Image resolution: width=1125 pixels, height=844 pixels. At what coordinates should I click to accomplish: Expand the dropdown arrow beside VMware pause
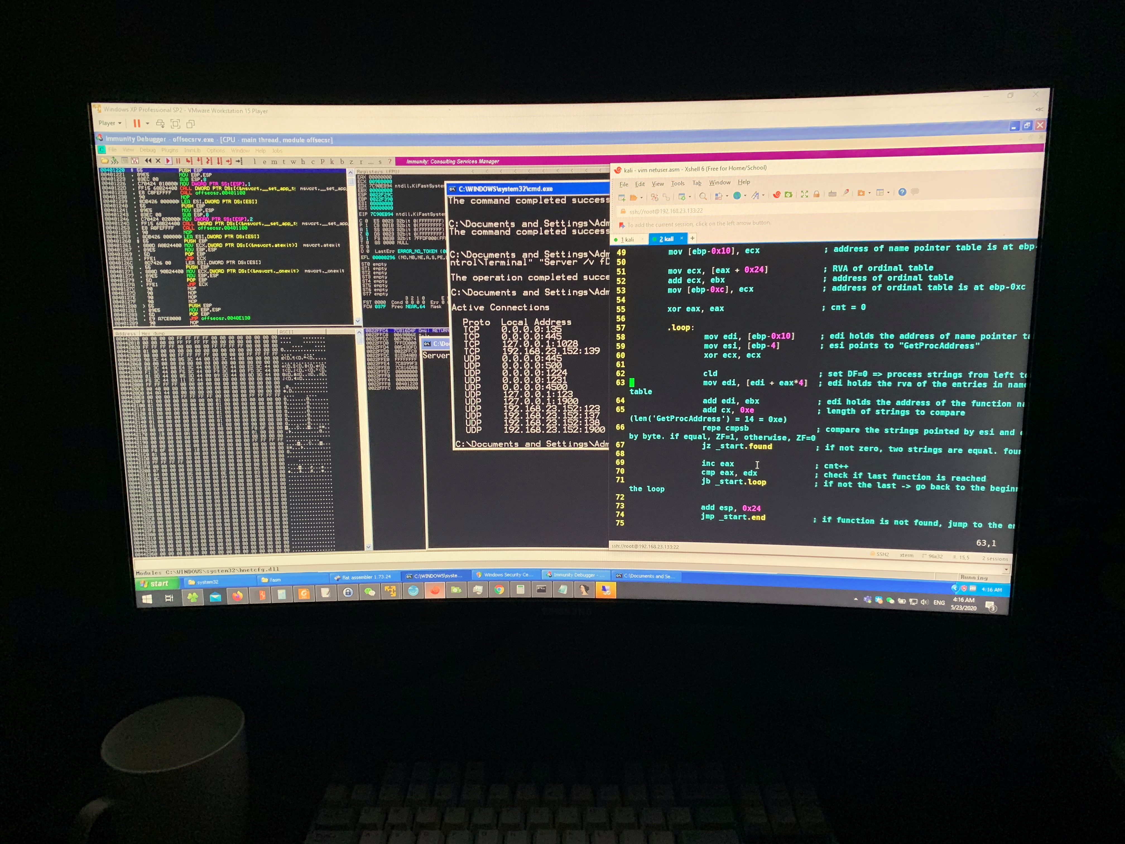pyautogui.click(x=148, y=124)
